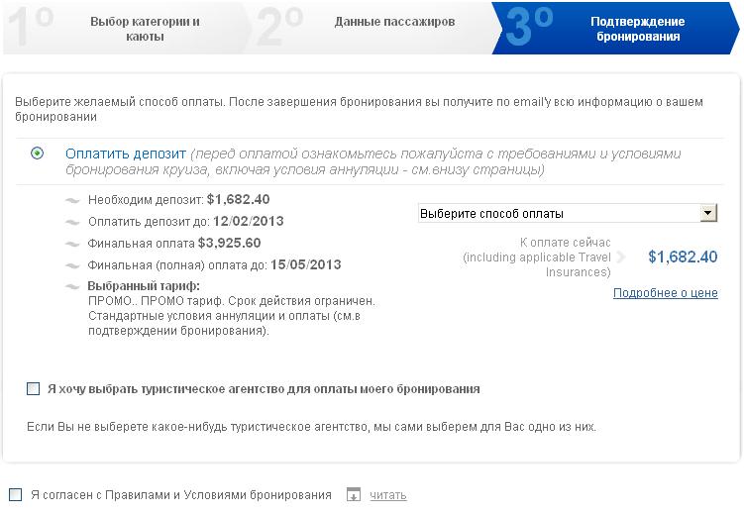This screenshot has height=516, width=744.
Task: Click the 'Я согласен с Правилами и Условиями' label
Action: point(181,495)
